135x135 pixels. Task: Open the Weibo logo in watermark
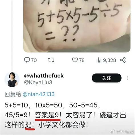[x=113, y=131]
